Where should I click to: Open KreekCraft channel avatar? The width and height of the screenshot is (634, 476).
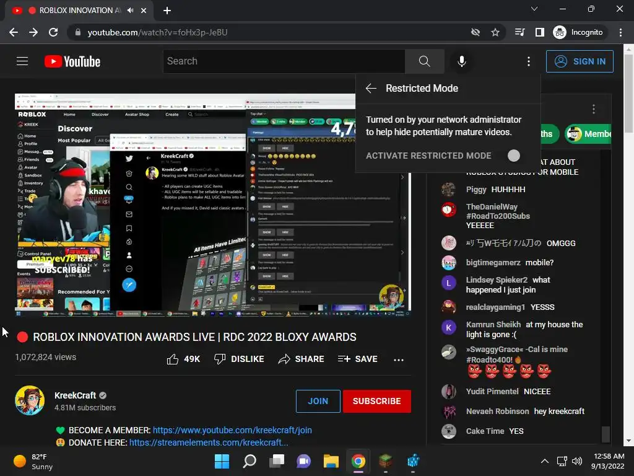[30, 400]
